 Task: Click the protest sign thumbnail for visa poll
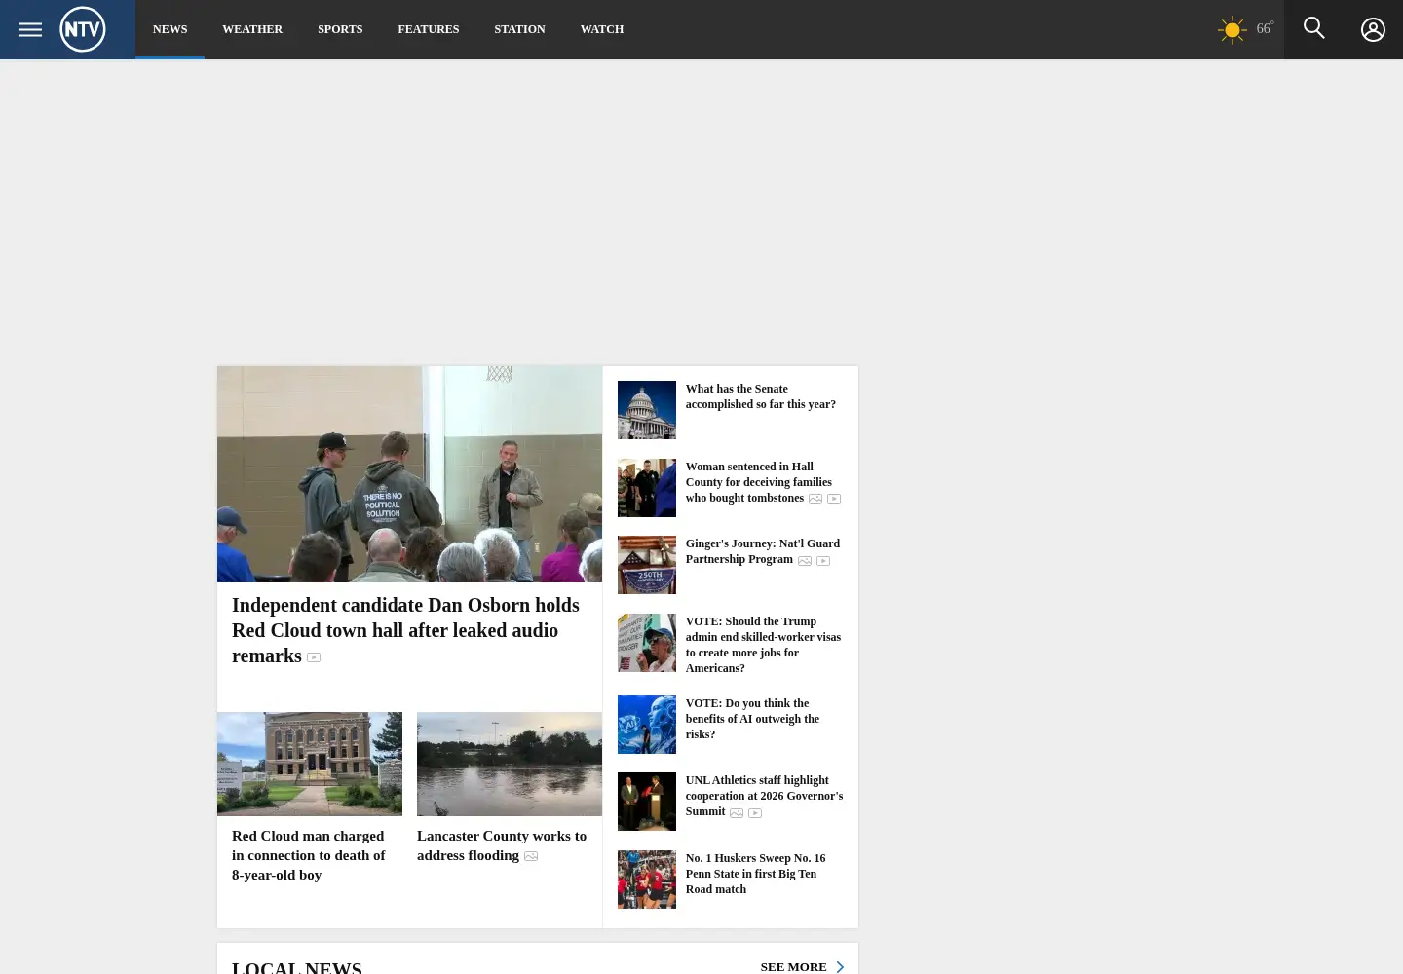[647, 643]
